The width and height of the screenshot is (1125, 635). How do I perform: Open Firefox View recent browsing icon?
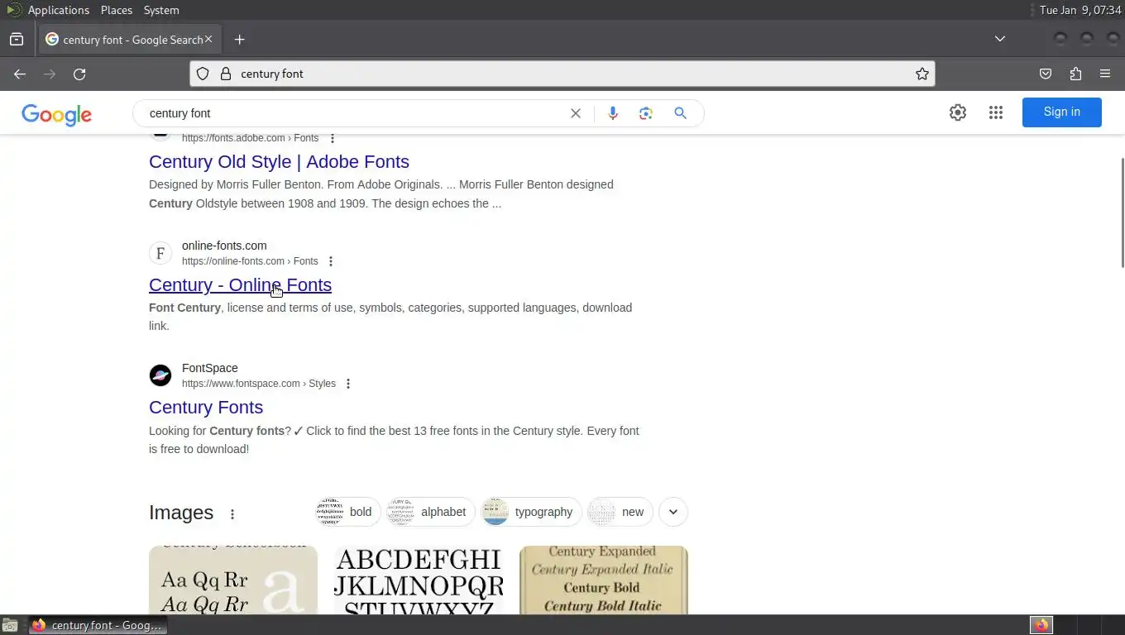coord(17,40)
